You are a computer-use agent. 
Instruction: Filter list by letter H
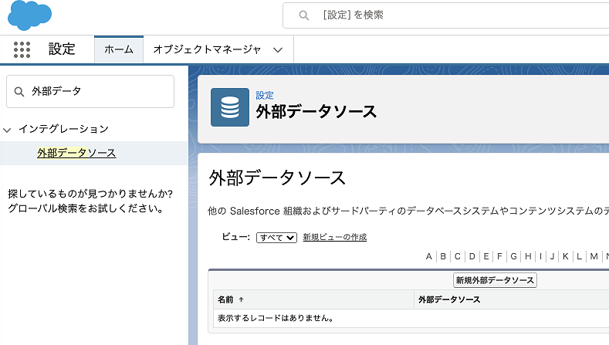click(x=528, y=256)
